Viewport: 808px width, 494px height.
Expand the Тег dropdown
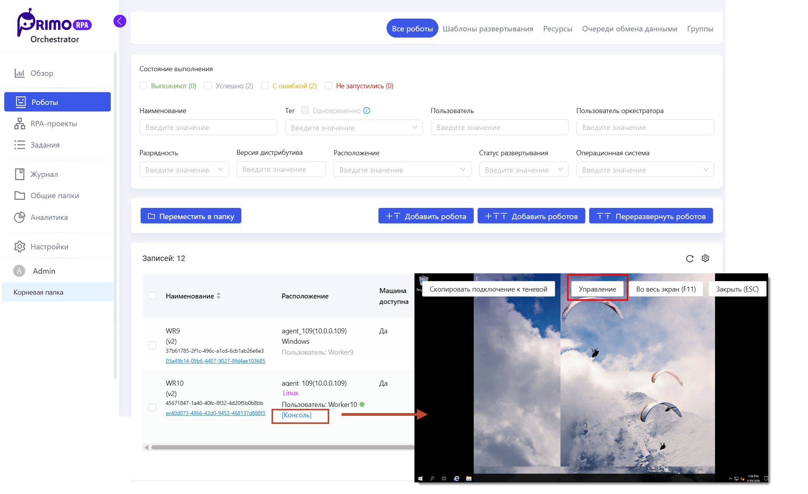pyautogui.click(x=354, y=127)
